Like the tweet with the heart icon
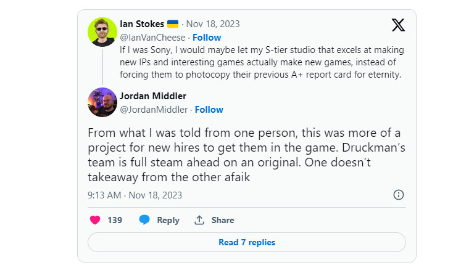The width and height of the screenshot is (461, 273). tap(95, 220)
